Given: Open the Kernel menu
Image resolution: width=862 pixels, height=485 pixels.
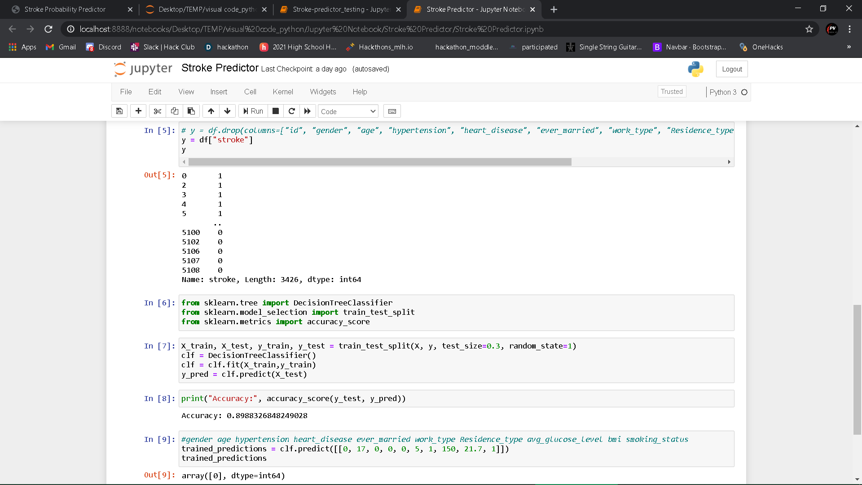Looking at the screenshot, I should tap(282, 92).
